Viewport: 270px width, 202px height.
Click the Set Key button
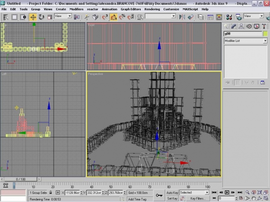(172, 198)
